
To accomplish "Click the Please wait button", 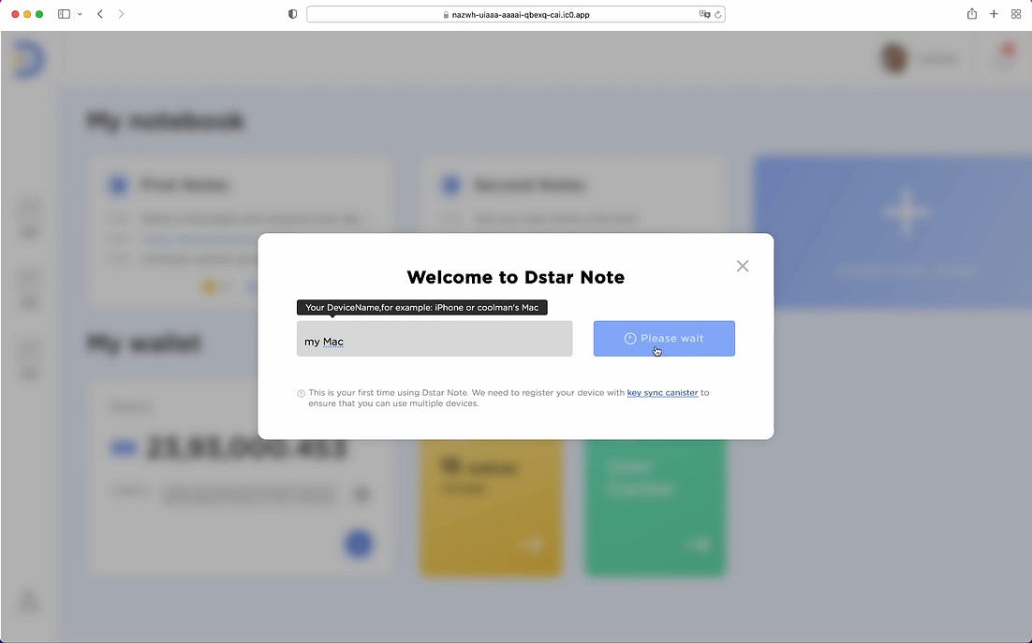I will [x=664, y=339].
